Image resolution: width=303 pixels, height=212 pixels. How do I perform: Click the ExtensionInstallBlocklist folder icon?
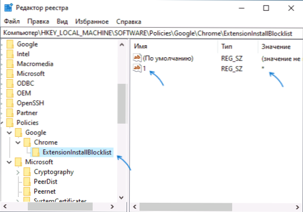pos(36,152)
